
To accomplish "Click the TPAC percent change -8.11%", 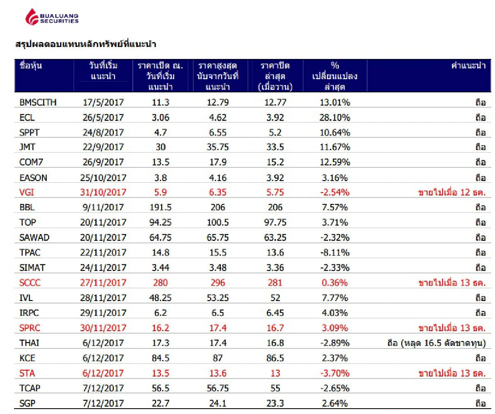I will (x=335, y=252).
